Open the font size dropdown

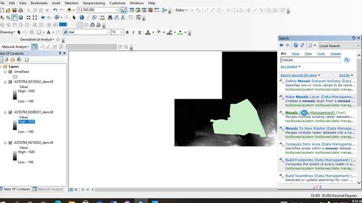(x=122, y=32)
